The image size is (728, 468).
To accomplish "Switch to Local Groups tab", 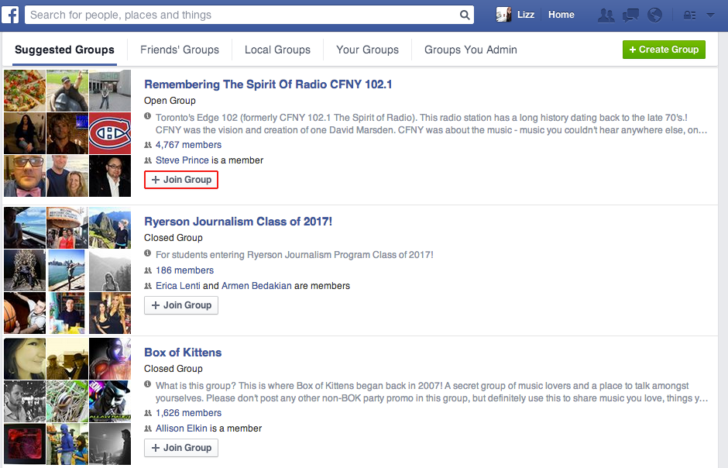I will click(277, 50).
